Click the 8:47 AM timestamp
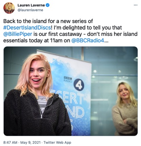This screenshot has width=141, height=146. pyautogui.click(x=10, y=142)
